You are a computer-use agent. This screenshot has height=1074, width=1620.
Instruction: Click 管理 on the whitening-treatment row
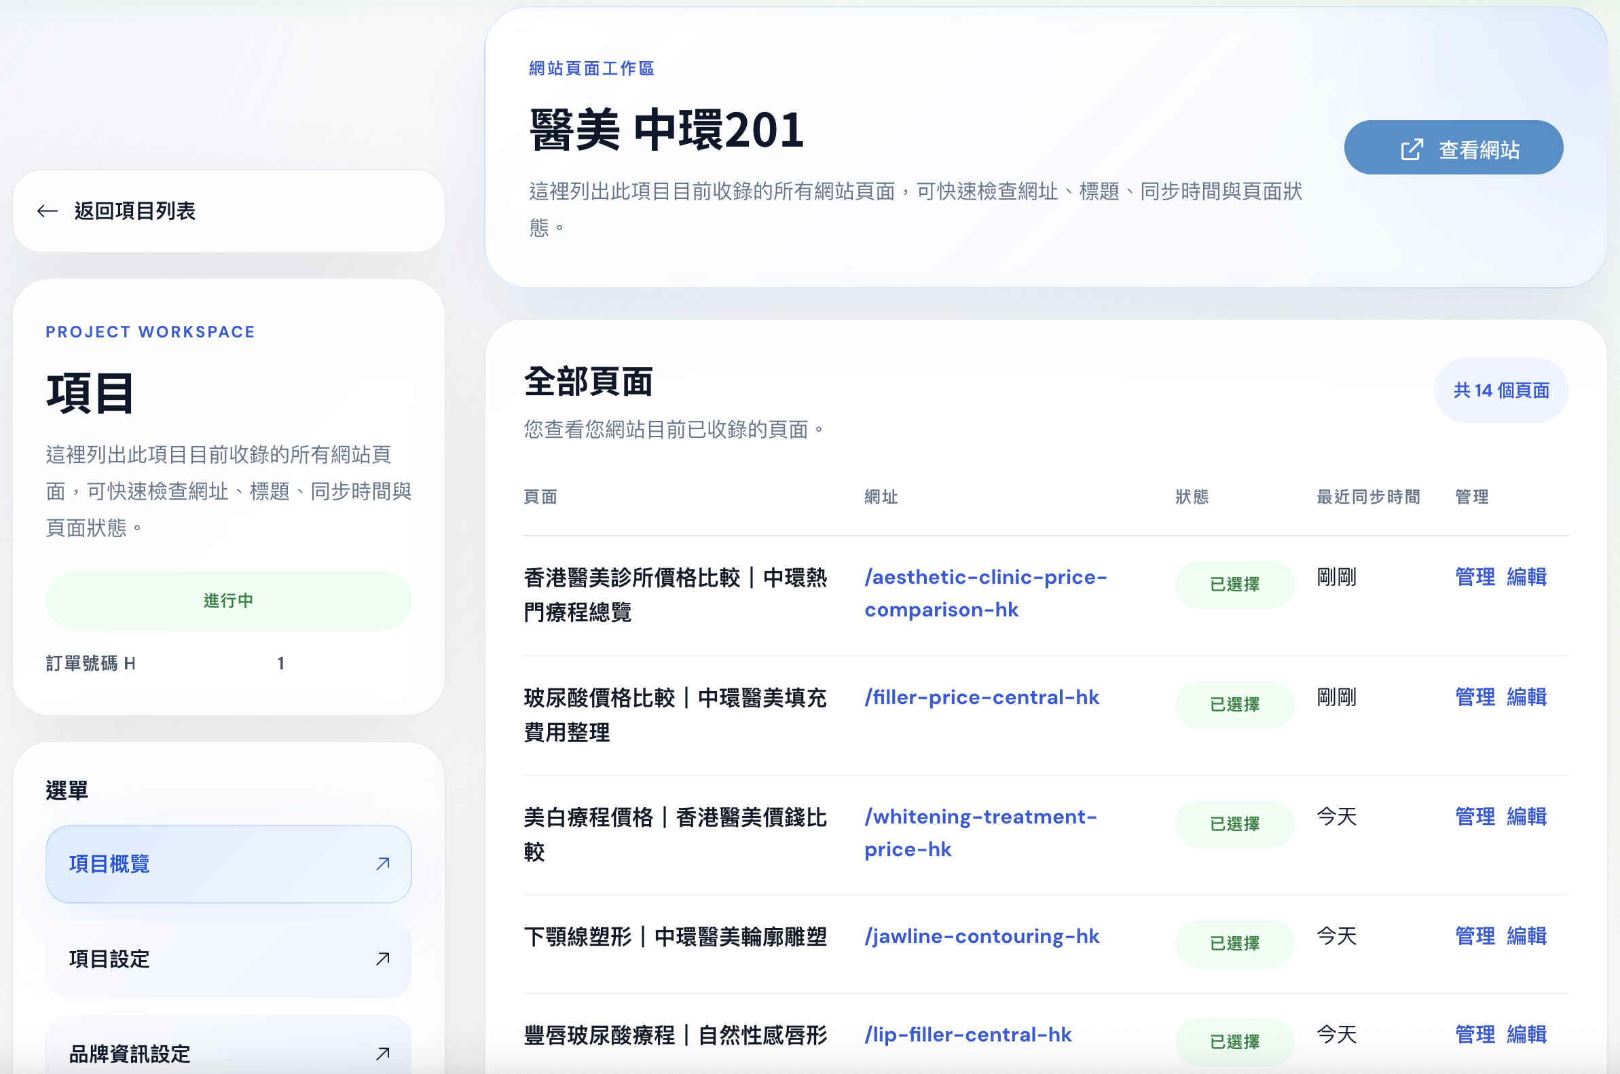(1475, 817)
